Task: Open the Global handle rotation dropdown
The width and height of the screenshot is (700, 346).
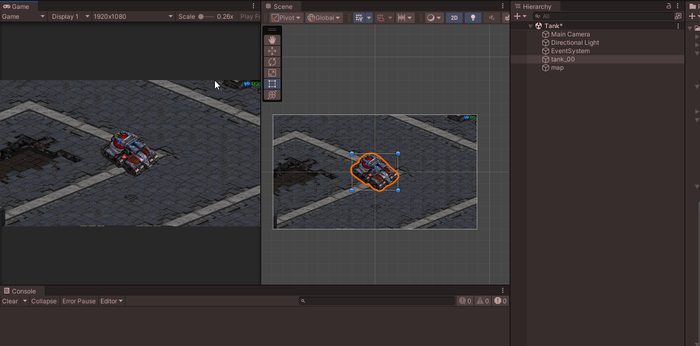Action: [x=323, y=18]
